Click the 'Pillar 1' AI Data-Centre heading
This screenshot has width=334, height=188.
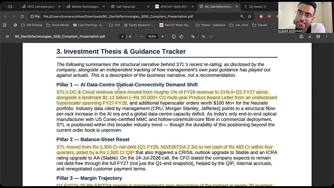click(127, 85)
